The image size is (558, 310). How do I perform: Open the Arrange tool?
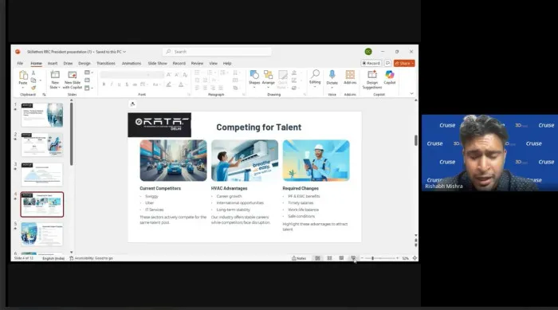click(269, 79)
